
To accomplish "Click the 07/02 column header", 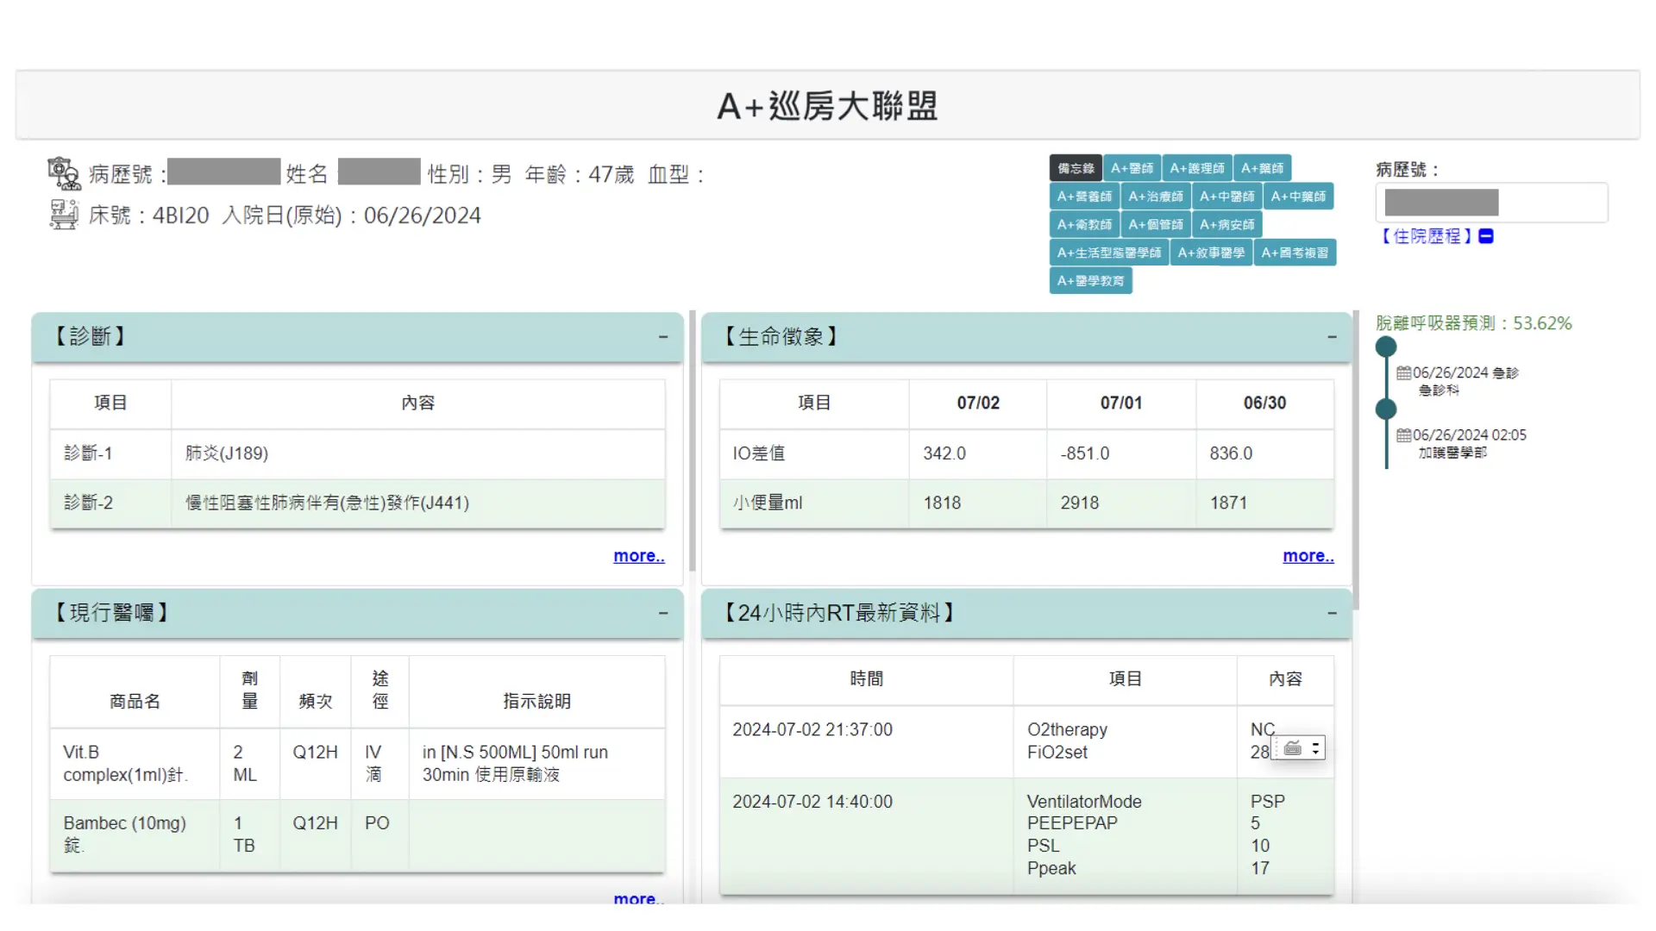I will 978,403.
